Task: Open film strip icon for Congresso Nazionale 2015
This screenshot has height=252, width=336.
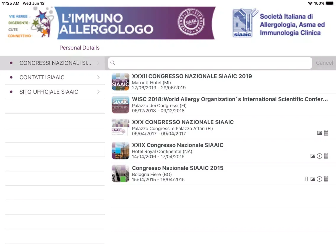Action: pos(306,179)
